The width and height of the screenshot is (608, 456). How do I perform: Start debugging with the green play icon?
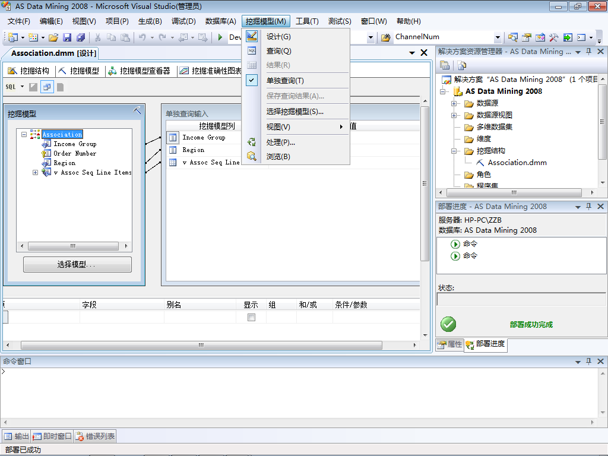(x=220, y=37)
